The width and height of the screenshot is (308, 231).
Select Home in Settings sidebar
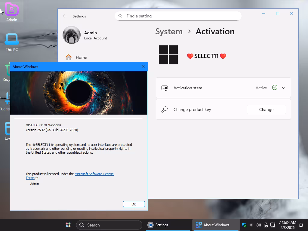coord(81,57)
